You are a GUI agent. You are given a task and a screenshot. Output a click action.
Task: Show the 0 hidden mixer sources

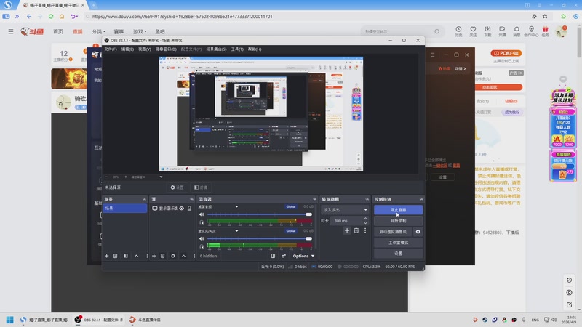208,256
